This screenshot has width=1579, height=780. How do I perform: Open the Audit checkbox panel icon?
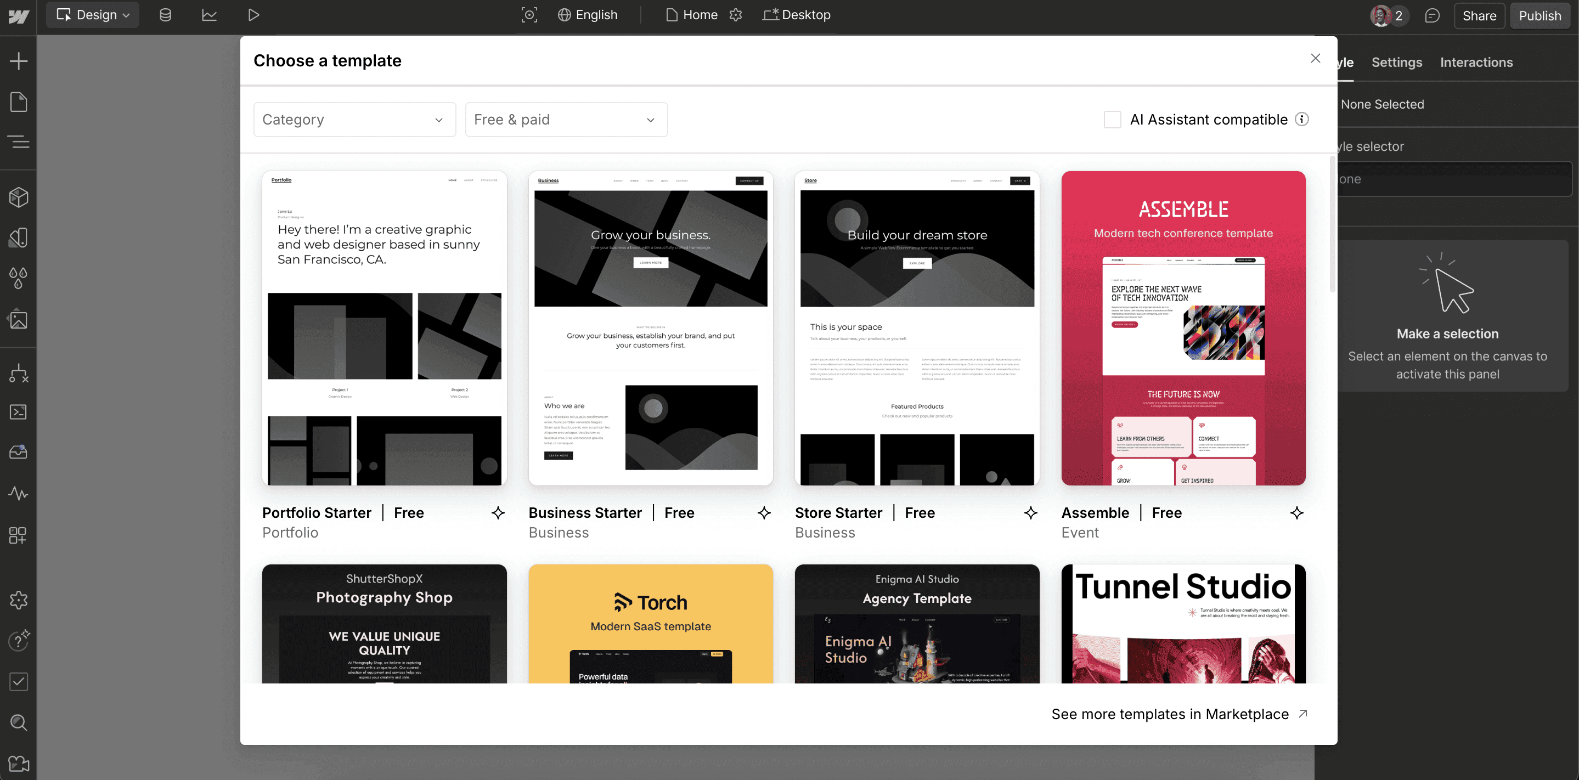pos(19,681)
